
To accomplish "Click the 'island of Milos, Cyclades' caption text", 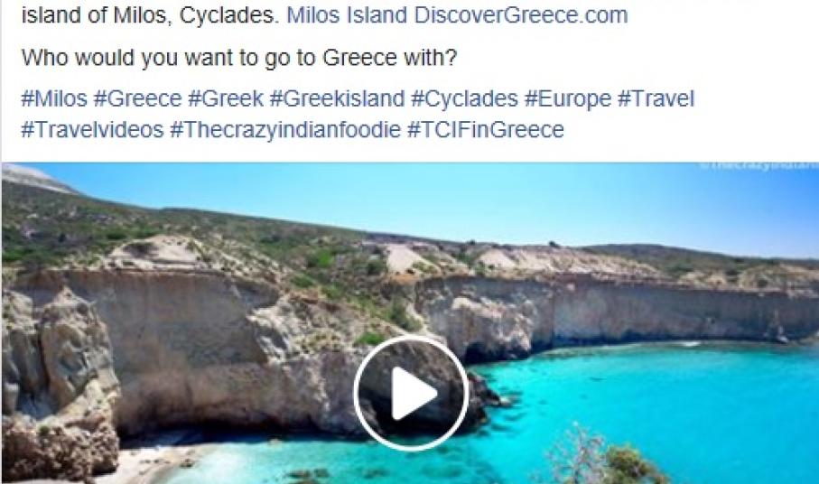I will [148, 15].
